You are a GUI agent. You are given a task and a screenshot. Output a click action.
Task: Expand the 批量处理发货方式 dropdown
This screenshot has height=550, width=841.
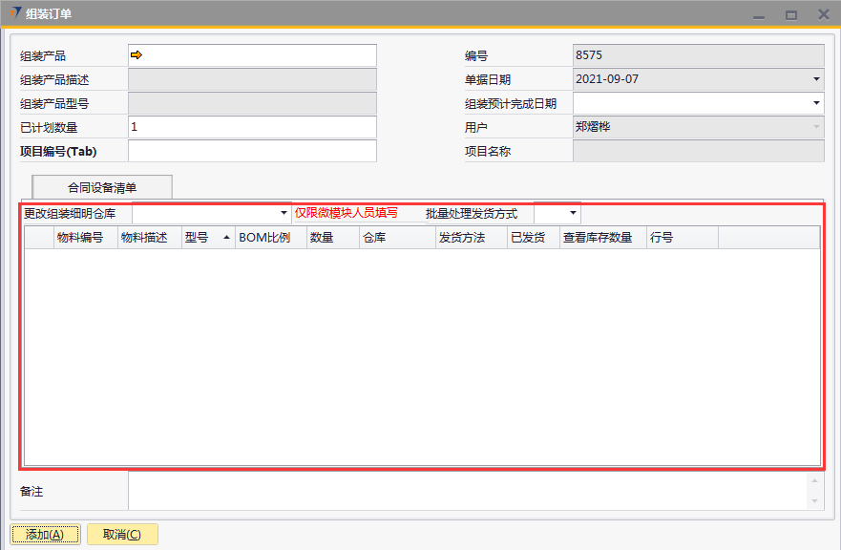coord(573,214)
